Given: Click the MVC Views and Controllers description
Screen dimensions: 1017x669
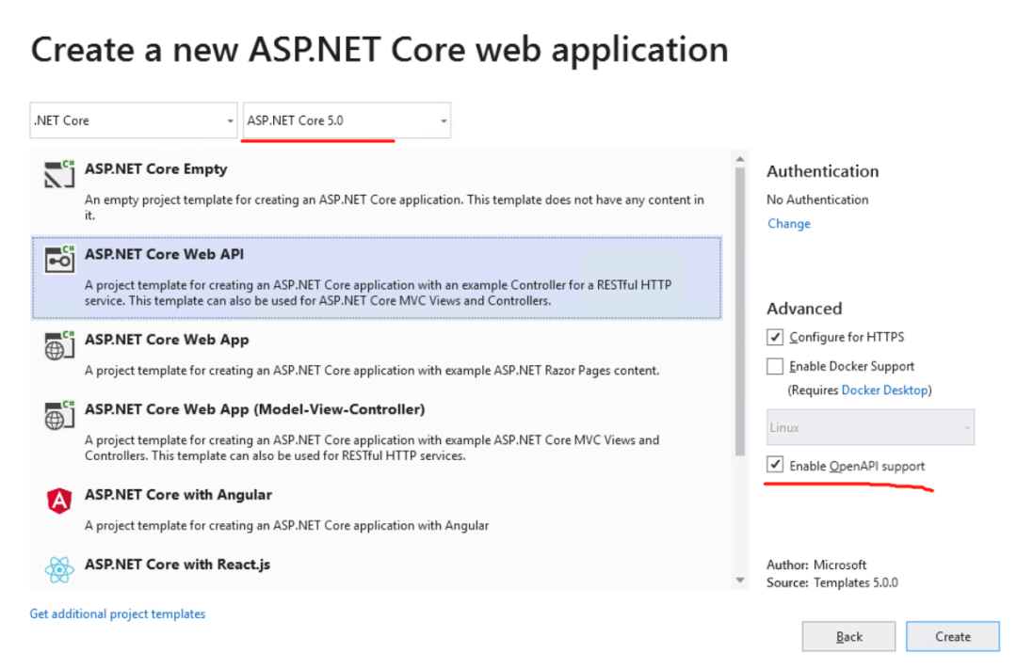Looking at the screenshot, I should coord(372,448).
